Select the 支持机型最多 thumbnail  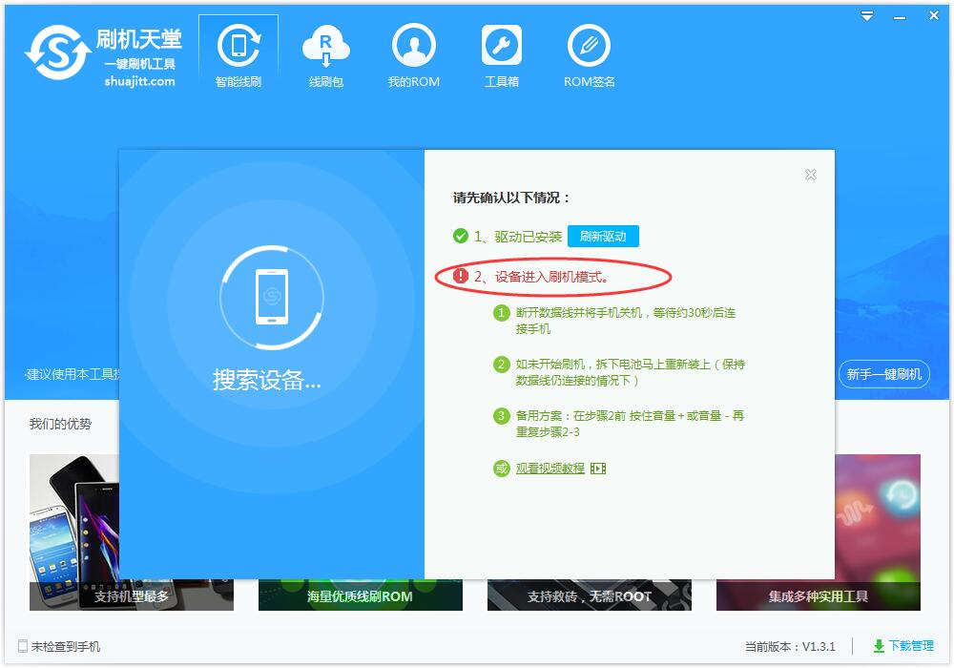click(x=132, y=532)
